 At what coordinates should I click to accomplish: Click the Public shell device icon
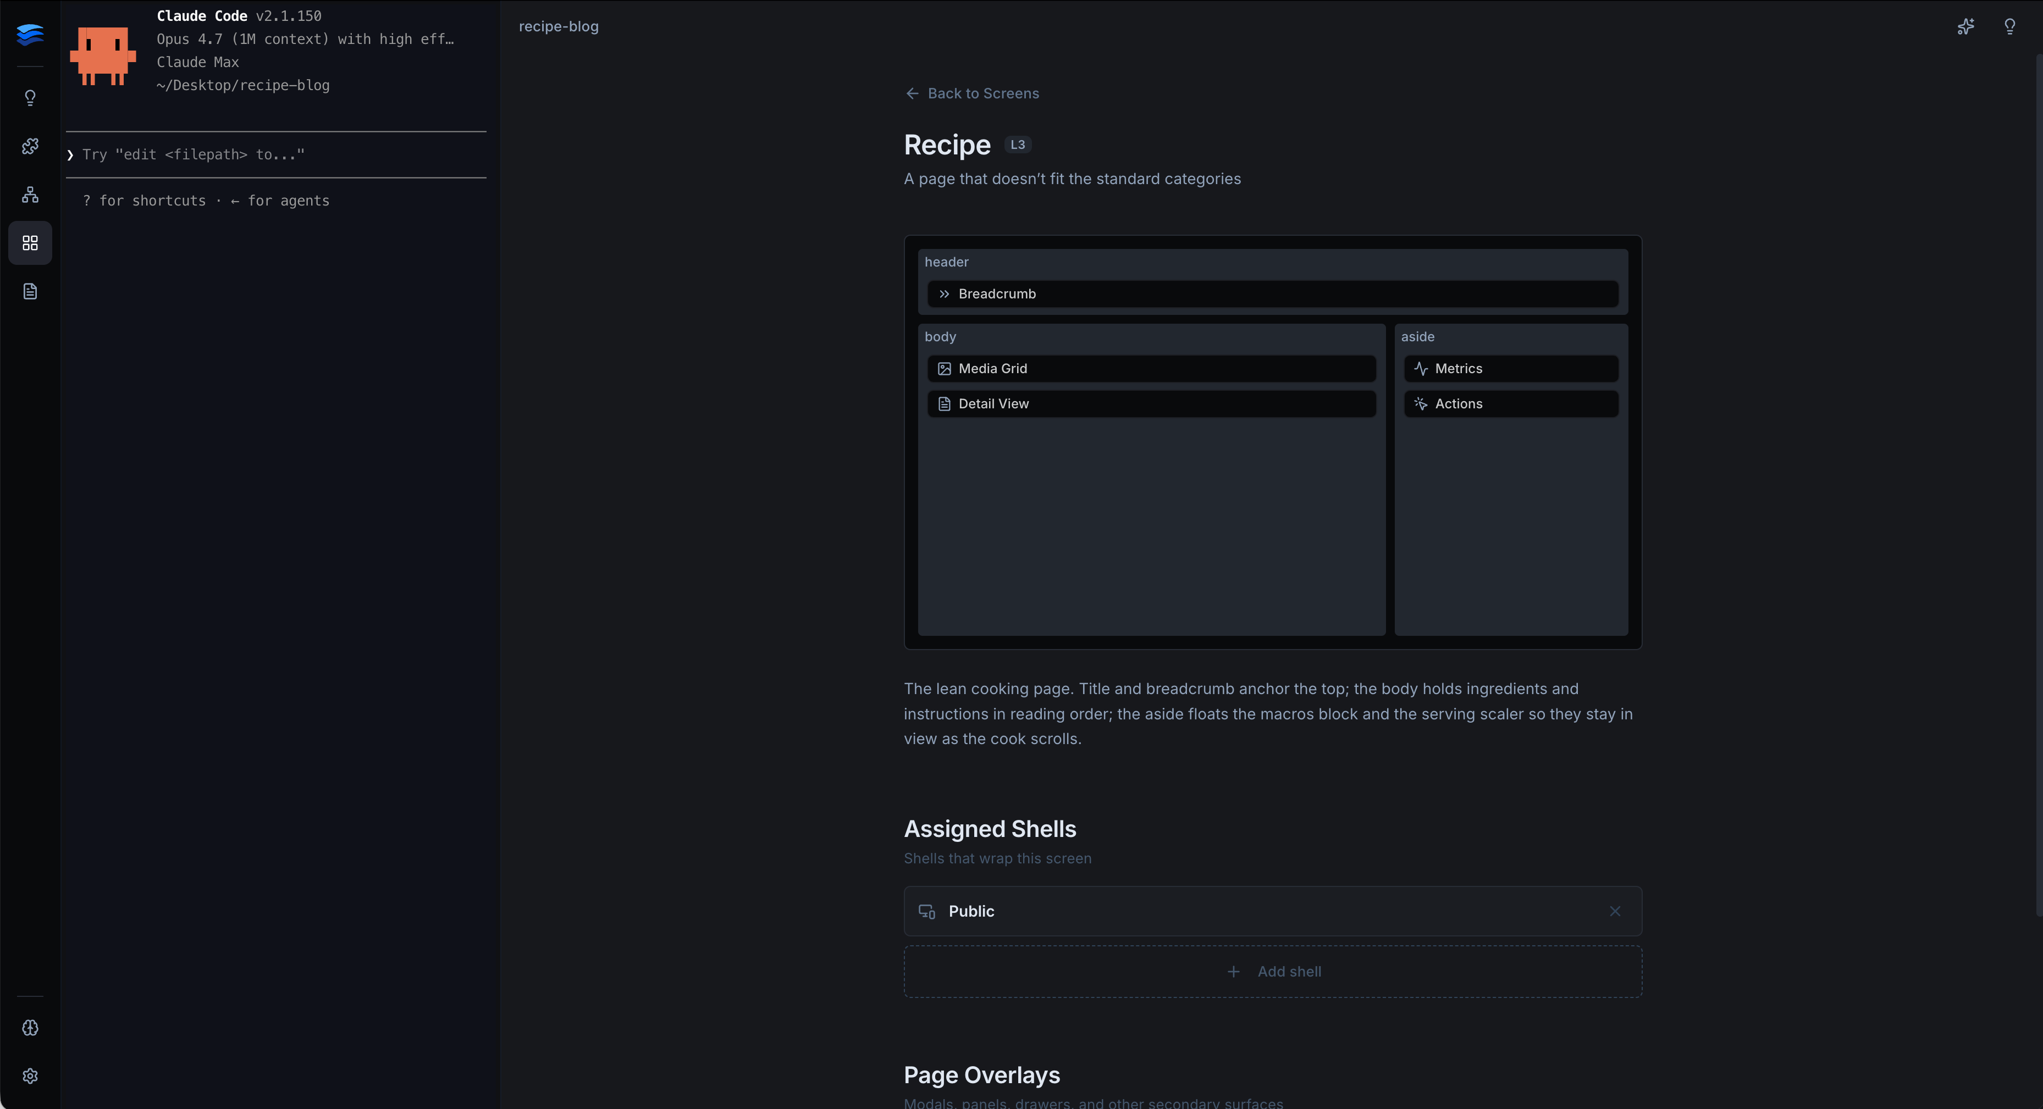pos(926,912)
